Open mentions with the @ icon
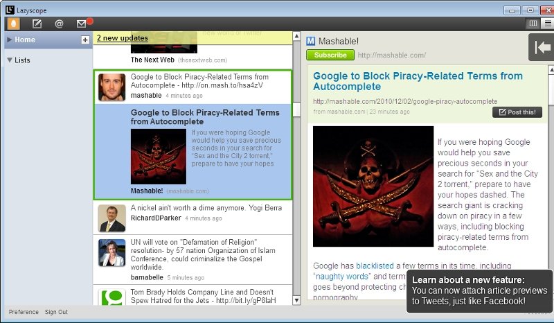554x323 pixels. point(59,24)
